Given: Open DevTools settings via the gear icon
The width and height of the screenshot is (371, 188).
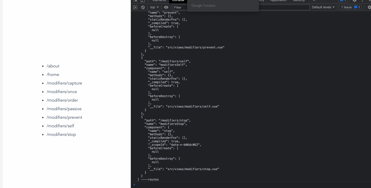Looking at the screenshot, I should [354, 1].
